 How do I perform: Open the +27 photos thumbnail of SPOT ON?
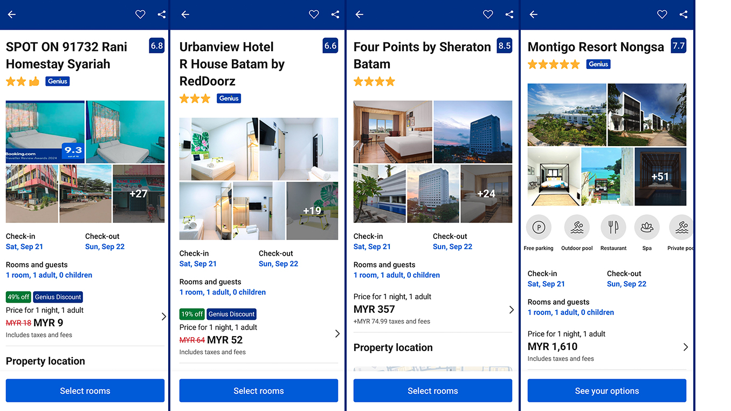139,194
